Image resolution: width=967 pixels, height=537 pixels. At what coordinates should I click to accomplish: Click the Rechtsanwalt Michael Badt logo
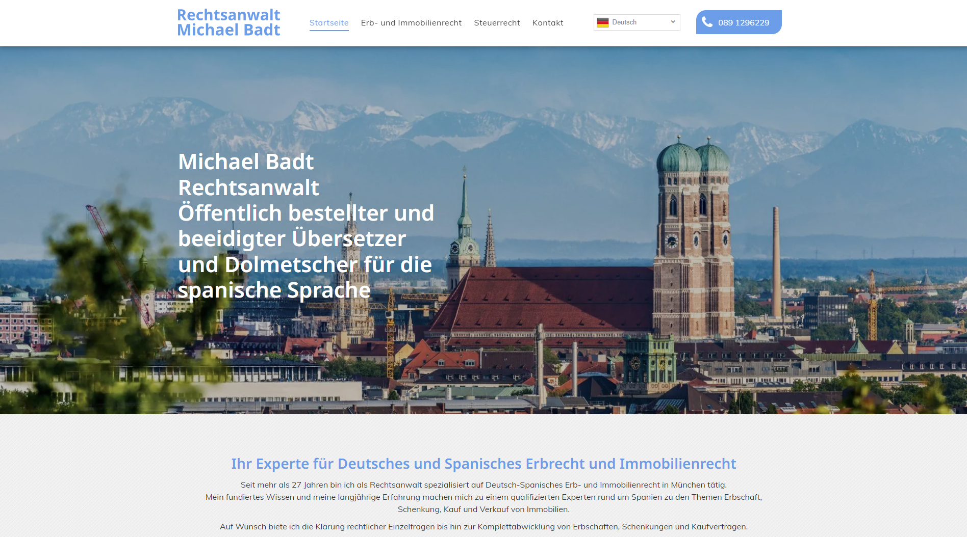228,22
